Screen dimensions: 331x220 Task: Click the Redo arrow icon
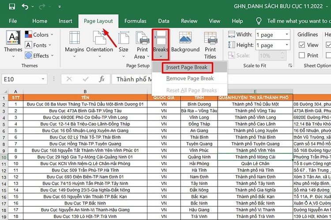pyautogui.click(x=42, y=7)
